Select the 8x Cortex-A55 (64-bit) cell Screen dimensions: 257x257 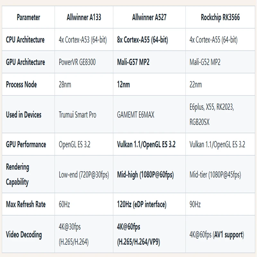pyautogui.click(x=149, y=40)
